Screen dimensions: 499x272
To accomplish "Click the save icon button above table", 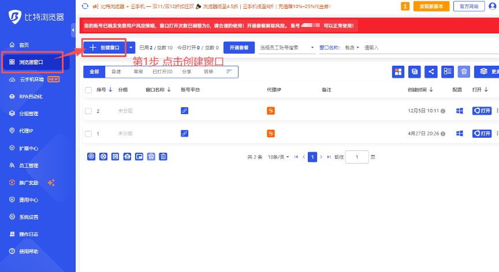I will (414, 71).
